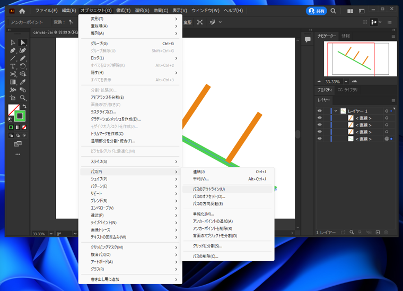The height and width of the screenshot is (291, 403).
Task: Toggle visibility eye of レイヤー 1
Action: 319,111
